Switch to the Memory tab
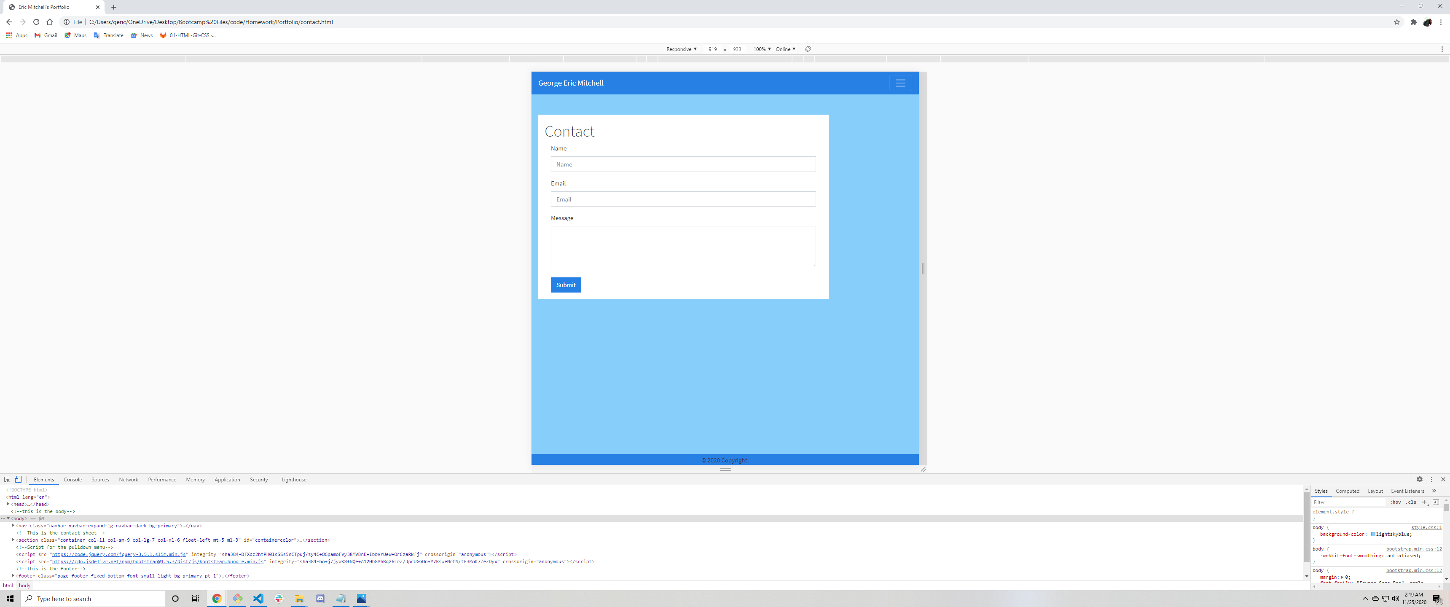This screenshot has height=607, width=1450. pyautogui.click(x=195, y=480)
